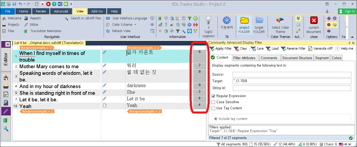Click Translation Memories icon in left sidebar

[x=6, y=120]
